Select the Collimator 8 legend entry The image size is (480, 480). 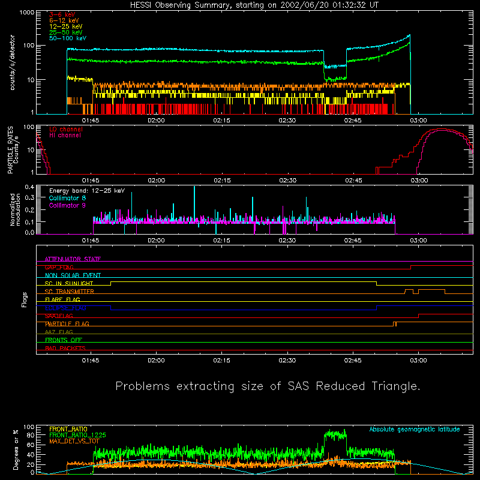(67, 198)
